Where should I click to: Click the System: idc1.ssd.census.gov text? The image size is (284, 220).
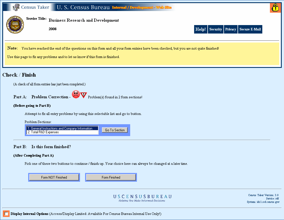[263, 202]
